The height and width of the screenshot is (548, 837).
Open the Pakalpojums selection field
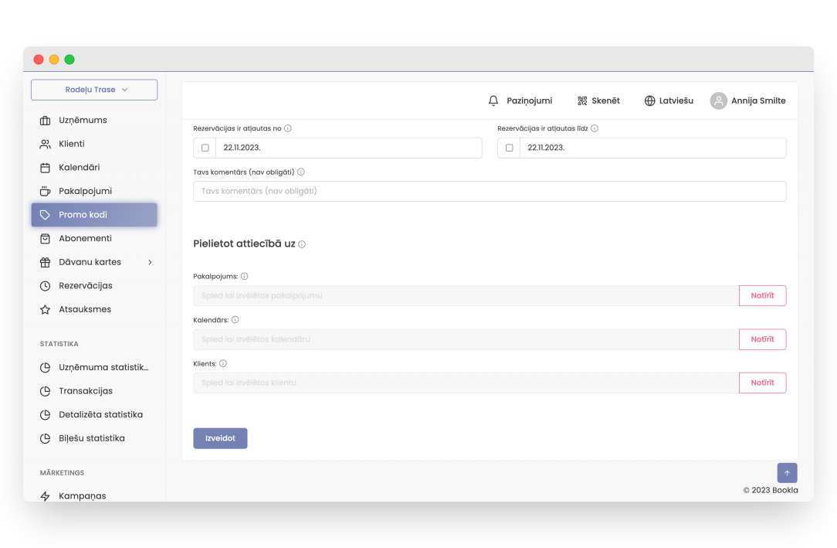[x=466, y=296]
